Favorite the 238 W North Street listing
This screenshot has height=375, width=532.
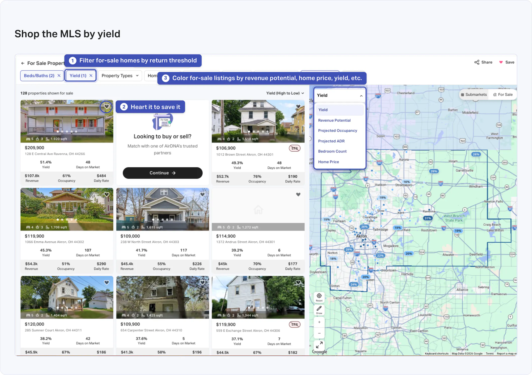coord(202,195)
